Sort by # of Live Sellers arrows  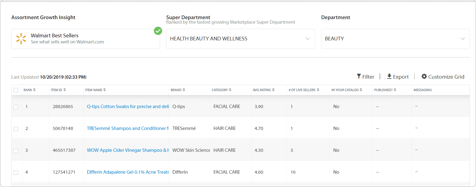[x=318, y=90]
